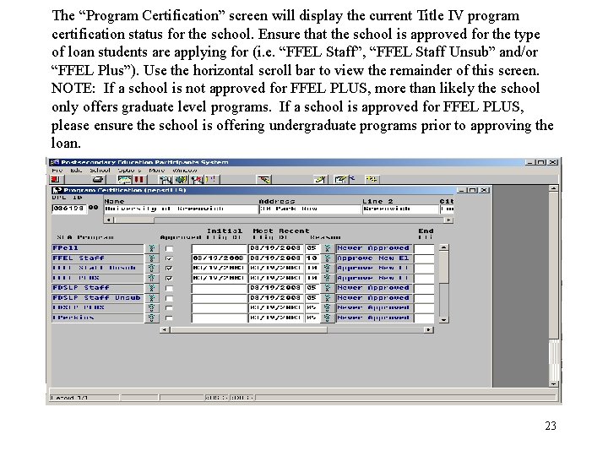Open the File menu
This screenshot has height=456, width=608.
pyautogui.click(x=57, y=171)
